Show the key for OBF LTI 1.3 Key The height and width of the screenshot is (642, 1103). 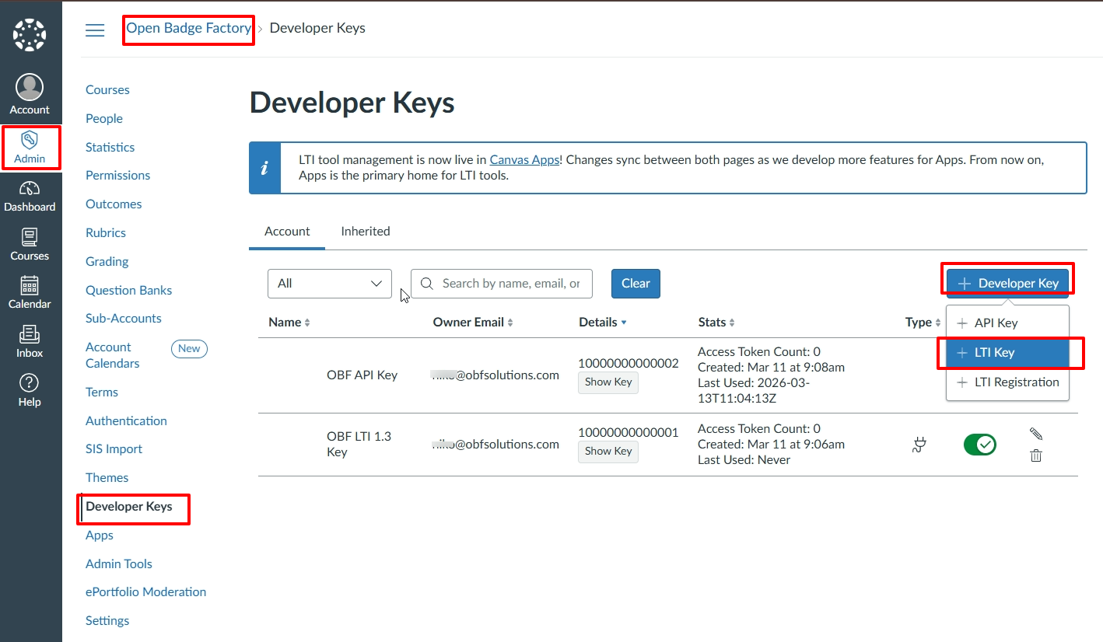(x=608, y=452)
